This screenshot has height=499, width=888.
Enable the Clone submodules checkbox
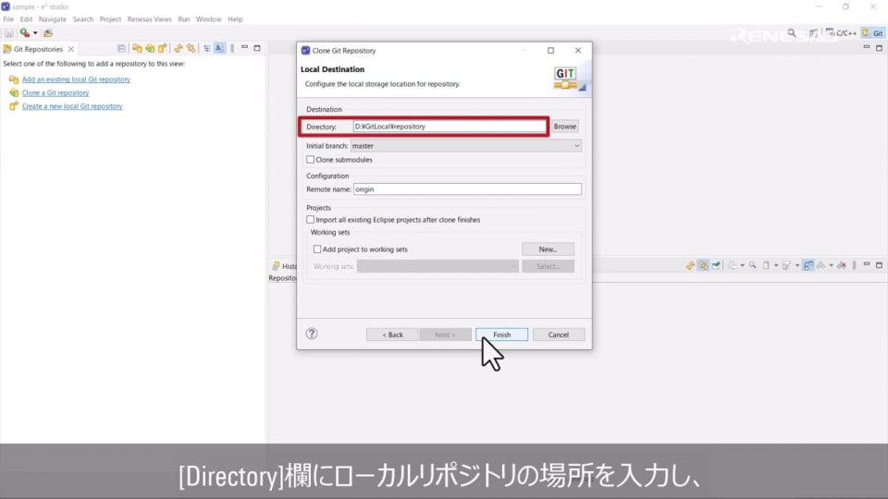coord(311,160)
